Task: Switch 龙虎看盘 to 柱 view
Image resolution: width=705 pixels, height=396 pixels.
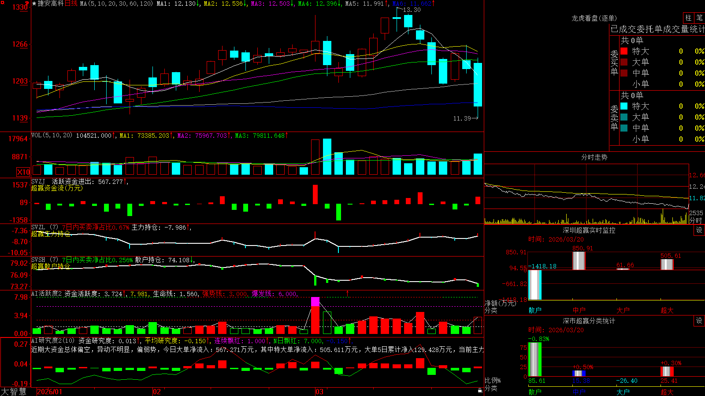Action: [688, 18]
